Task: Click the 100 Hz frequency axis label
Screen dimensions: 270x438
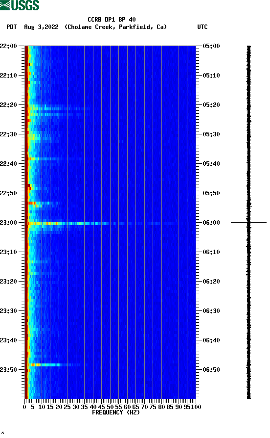Action: 196,407
